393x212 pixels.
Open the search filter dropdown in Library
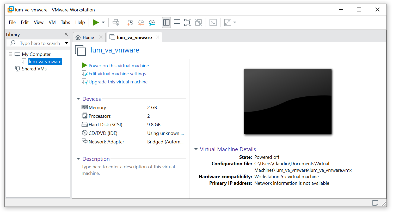[x=67, y=43]
